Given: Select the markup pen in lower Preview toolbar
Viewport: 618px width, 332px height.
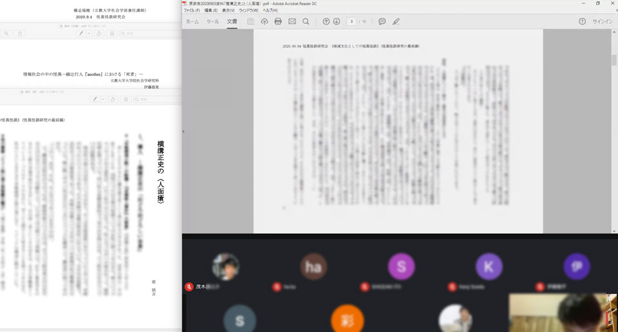Looking at the screenshot, I should click(95, 99).
